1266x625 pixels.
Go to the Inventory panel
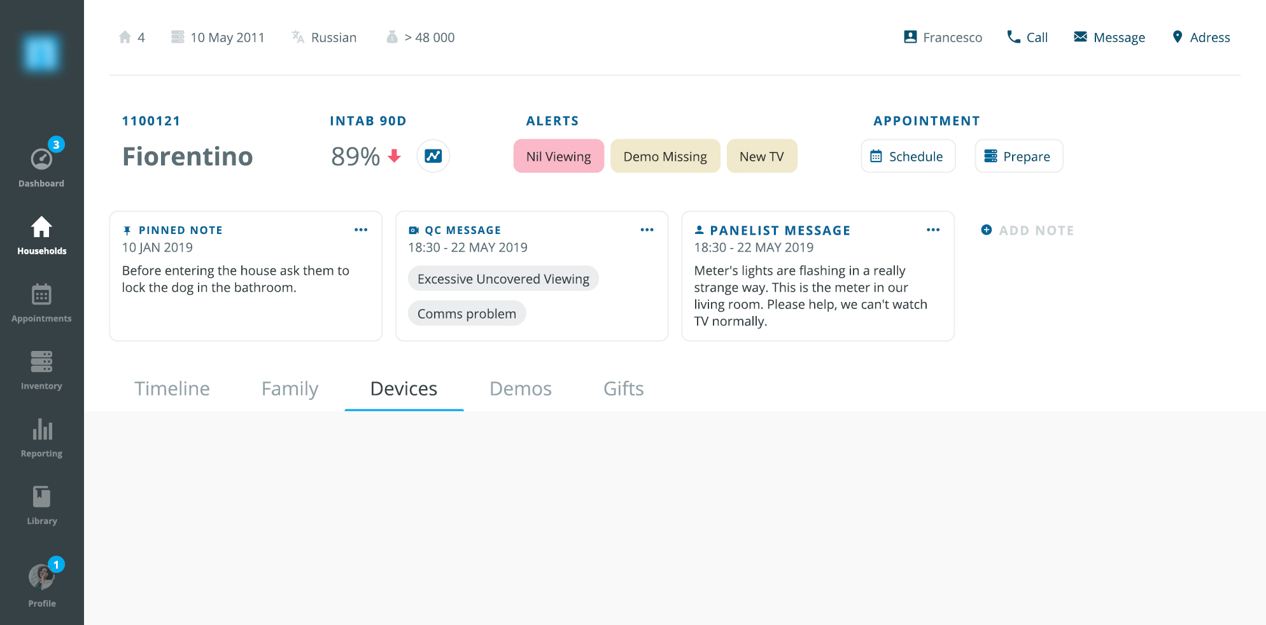pos(41,367)
